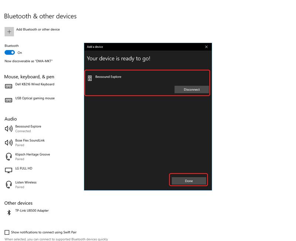Click the Listen Wireless headset icon
Image resolution: width=296 pixels, height=241 pixels.
tap(9, 185)
